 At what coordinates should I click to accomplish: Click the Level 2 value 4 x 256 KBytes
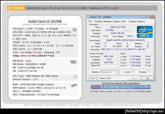[135, 63]
